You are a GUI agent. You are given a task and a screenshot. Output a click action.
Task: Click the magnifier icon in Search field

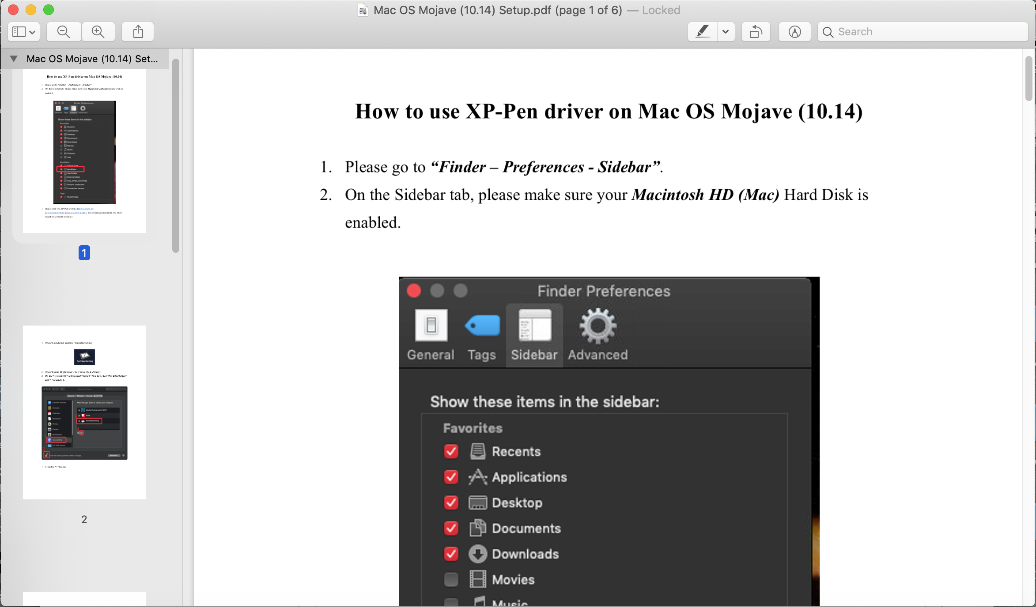(828, 32)
